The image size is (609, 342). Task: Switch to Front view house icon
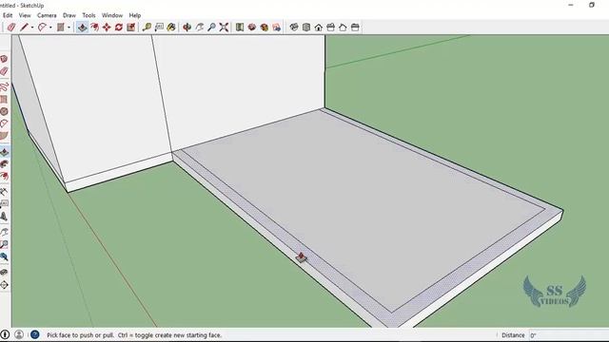(x=319, y=28)
